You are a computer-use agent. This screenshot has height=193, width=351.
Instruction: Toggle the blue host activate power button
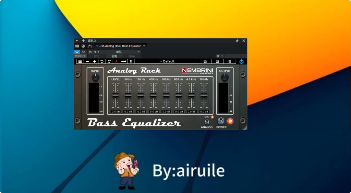77,52
